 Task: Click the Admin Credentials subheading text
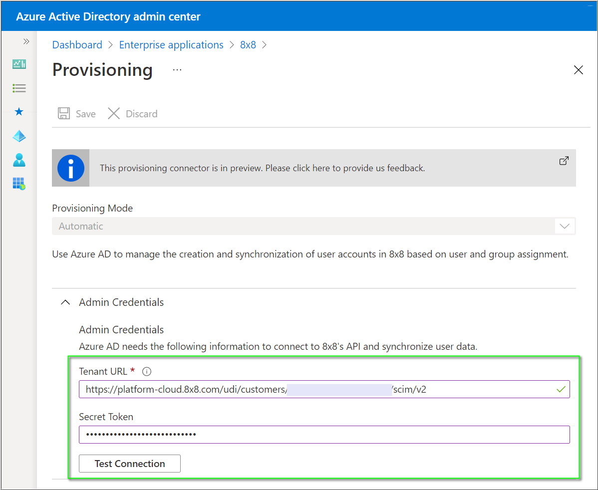point(121,330)
